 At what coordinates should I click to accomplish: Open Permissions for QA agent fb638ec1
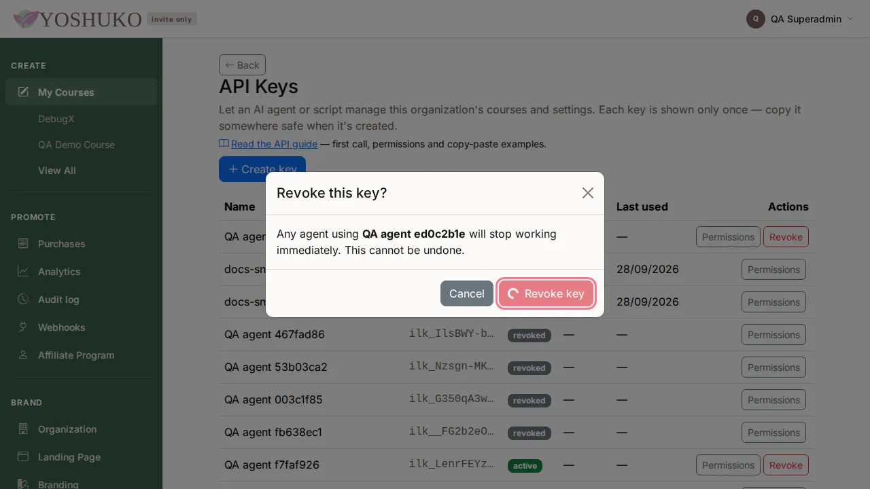773,433
